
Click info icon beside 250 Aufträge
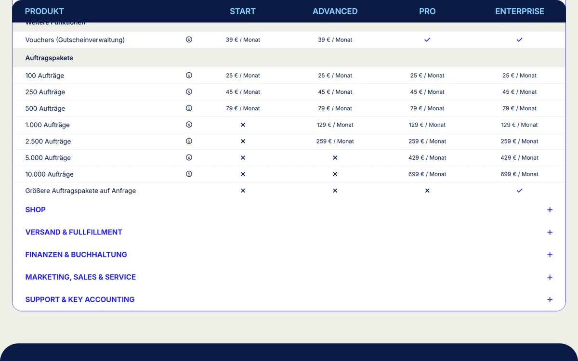click(189, 91)
